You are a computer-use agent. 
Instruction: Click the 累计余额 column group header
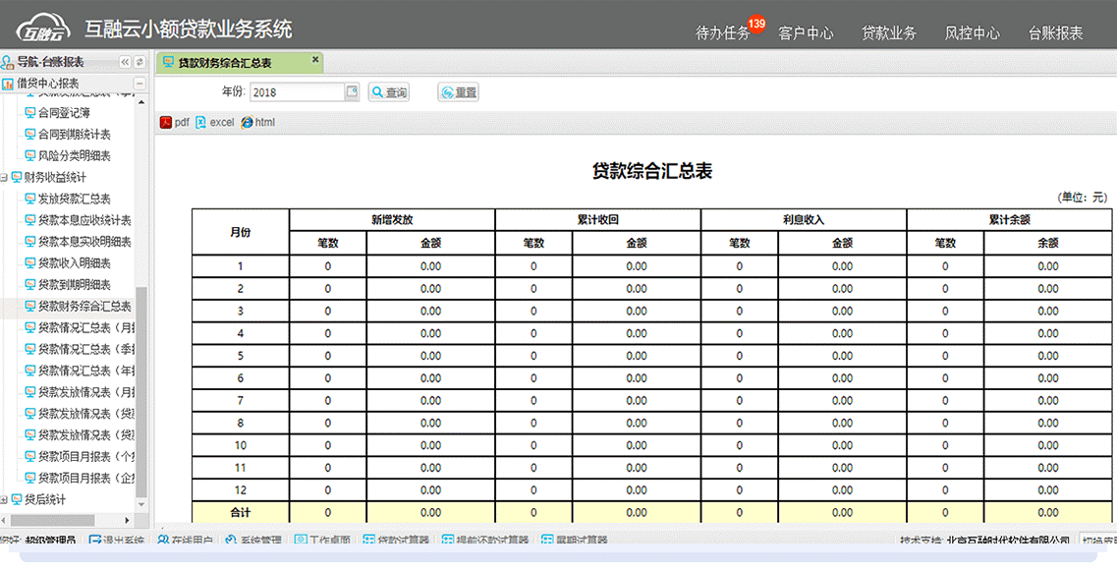[1010, 220]
